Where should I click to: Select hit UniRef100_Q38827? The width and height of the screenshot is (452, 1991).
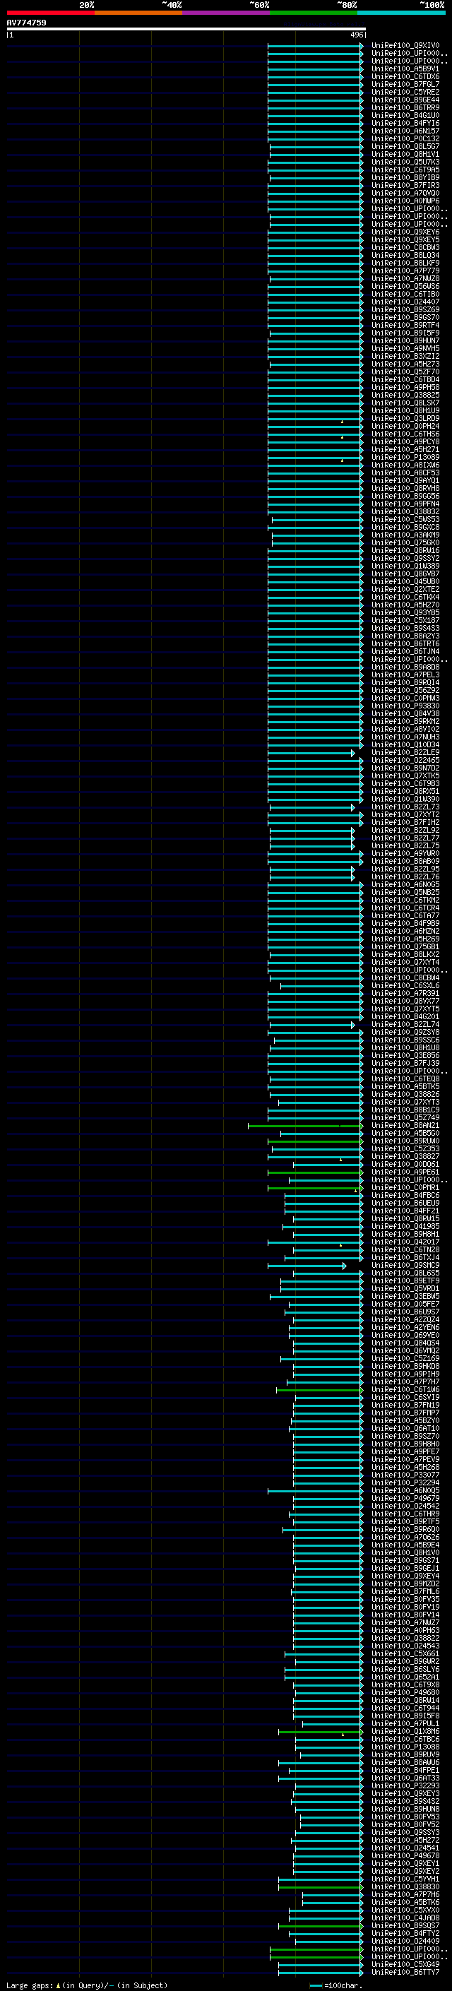point(405,1157)
